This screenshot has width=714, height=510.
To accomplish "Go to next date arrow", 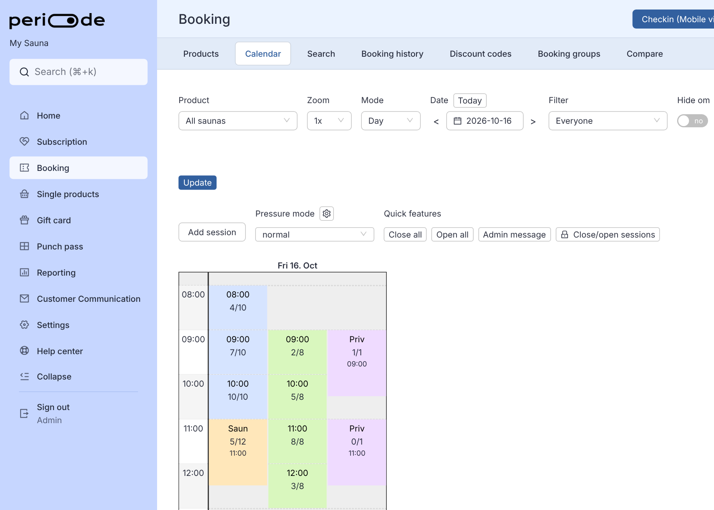I will [533, 122].
